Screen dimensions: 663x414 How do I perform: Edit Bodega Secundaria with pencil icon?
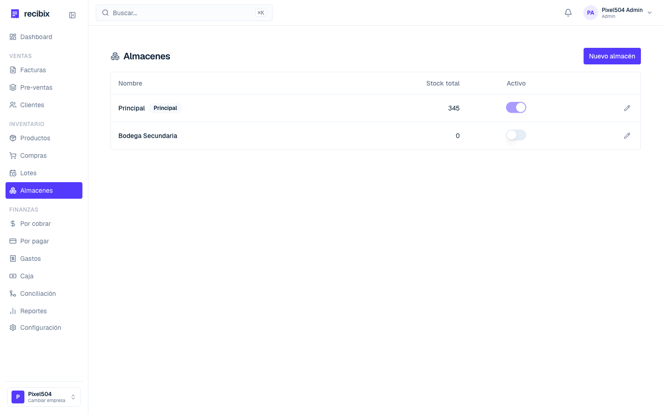point(627,136)
